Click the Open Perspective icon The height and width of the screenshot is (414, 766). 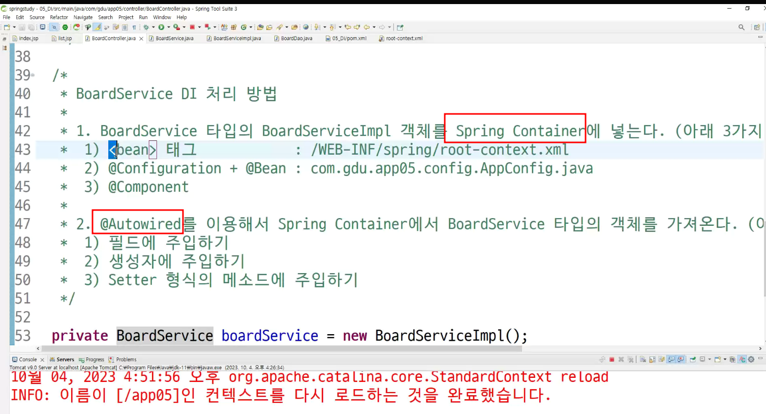point(756,27)
